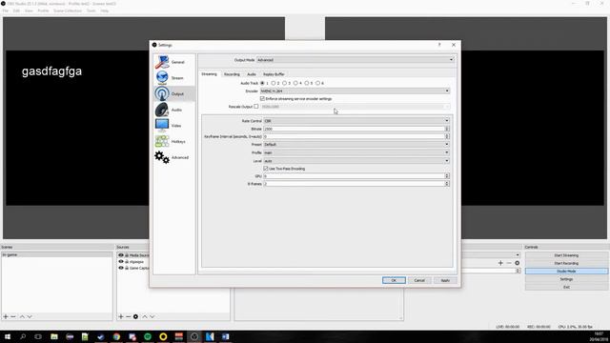This screenshot has height=343, width=610.
Task: Open the Level dropdown
Action: pyautogui.click(x=356, y=161)
